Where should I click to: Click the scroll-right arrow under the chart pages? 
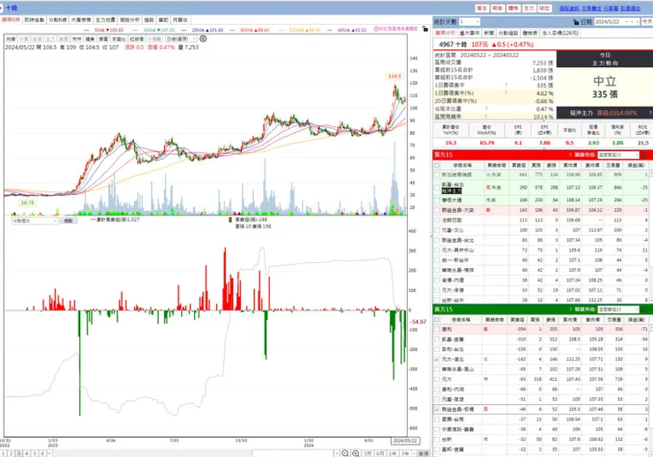coord(337,453)
